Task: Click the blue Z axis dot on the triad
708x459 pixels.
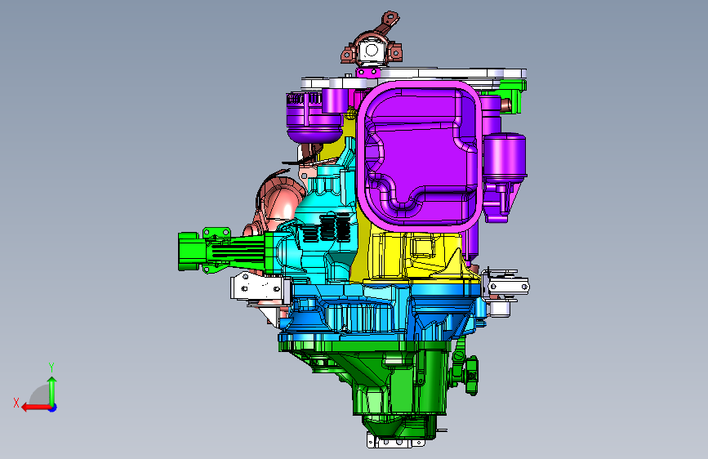Action: coord(53,408)
